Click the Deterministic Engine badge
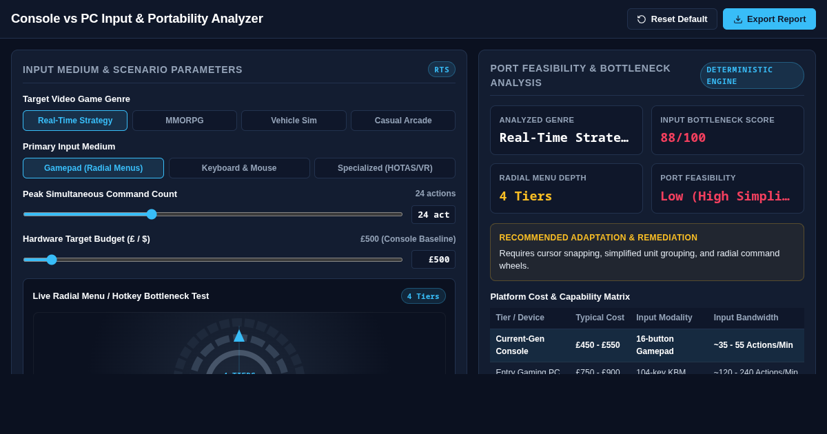Screen dimensions: 827x434 click(752, 76)
